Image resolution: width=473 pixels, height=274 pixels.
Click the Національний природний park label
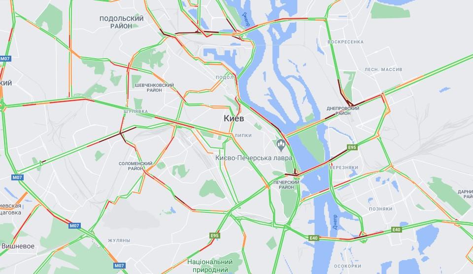point(210,266)
